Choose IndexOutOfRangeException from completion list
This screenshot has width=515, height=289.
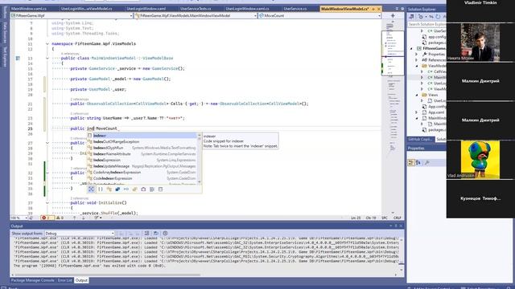point(142,142)
